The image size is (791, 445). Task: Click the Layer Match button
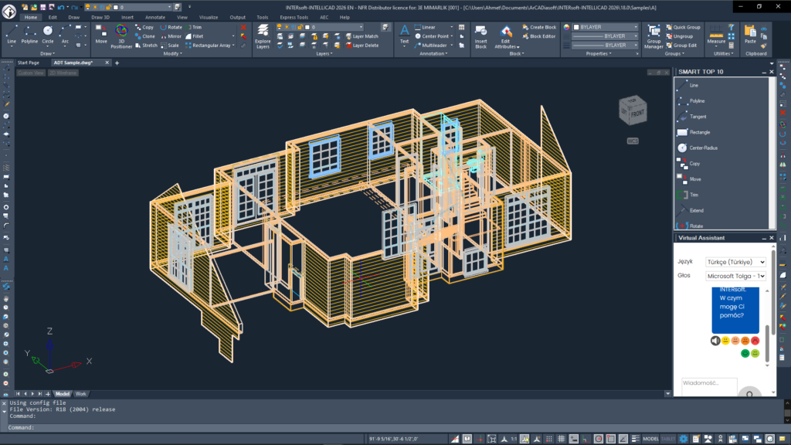tap(362, 36)
